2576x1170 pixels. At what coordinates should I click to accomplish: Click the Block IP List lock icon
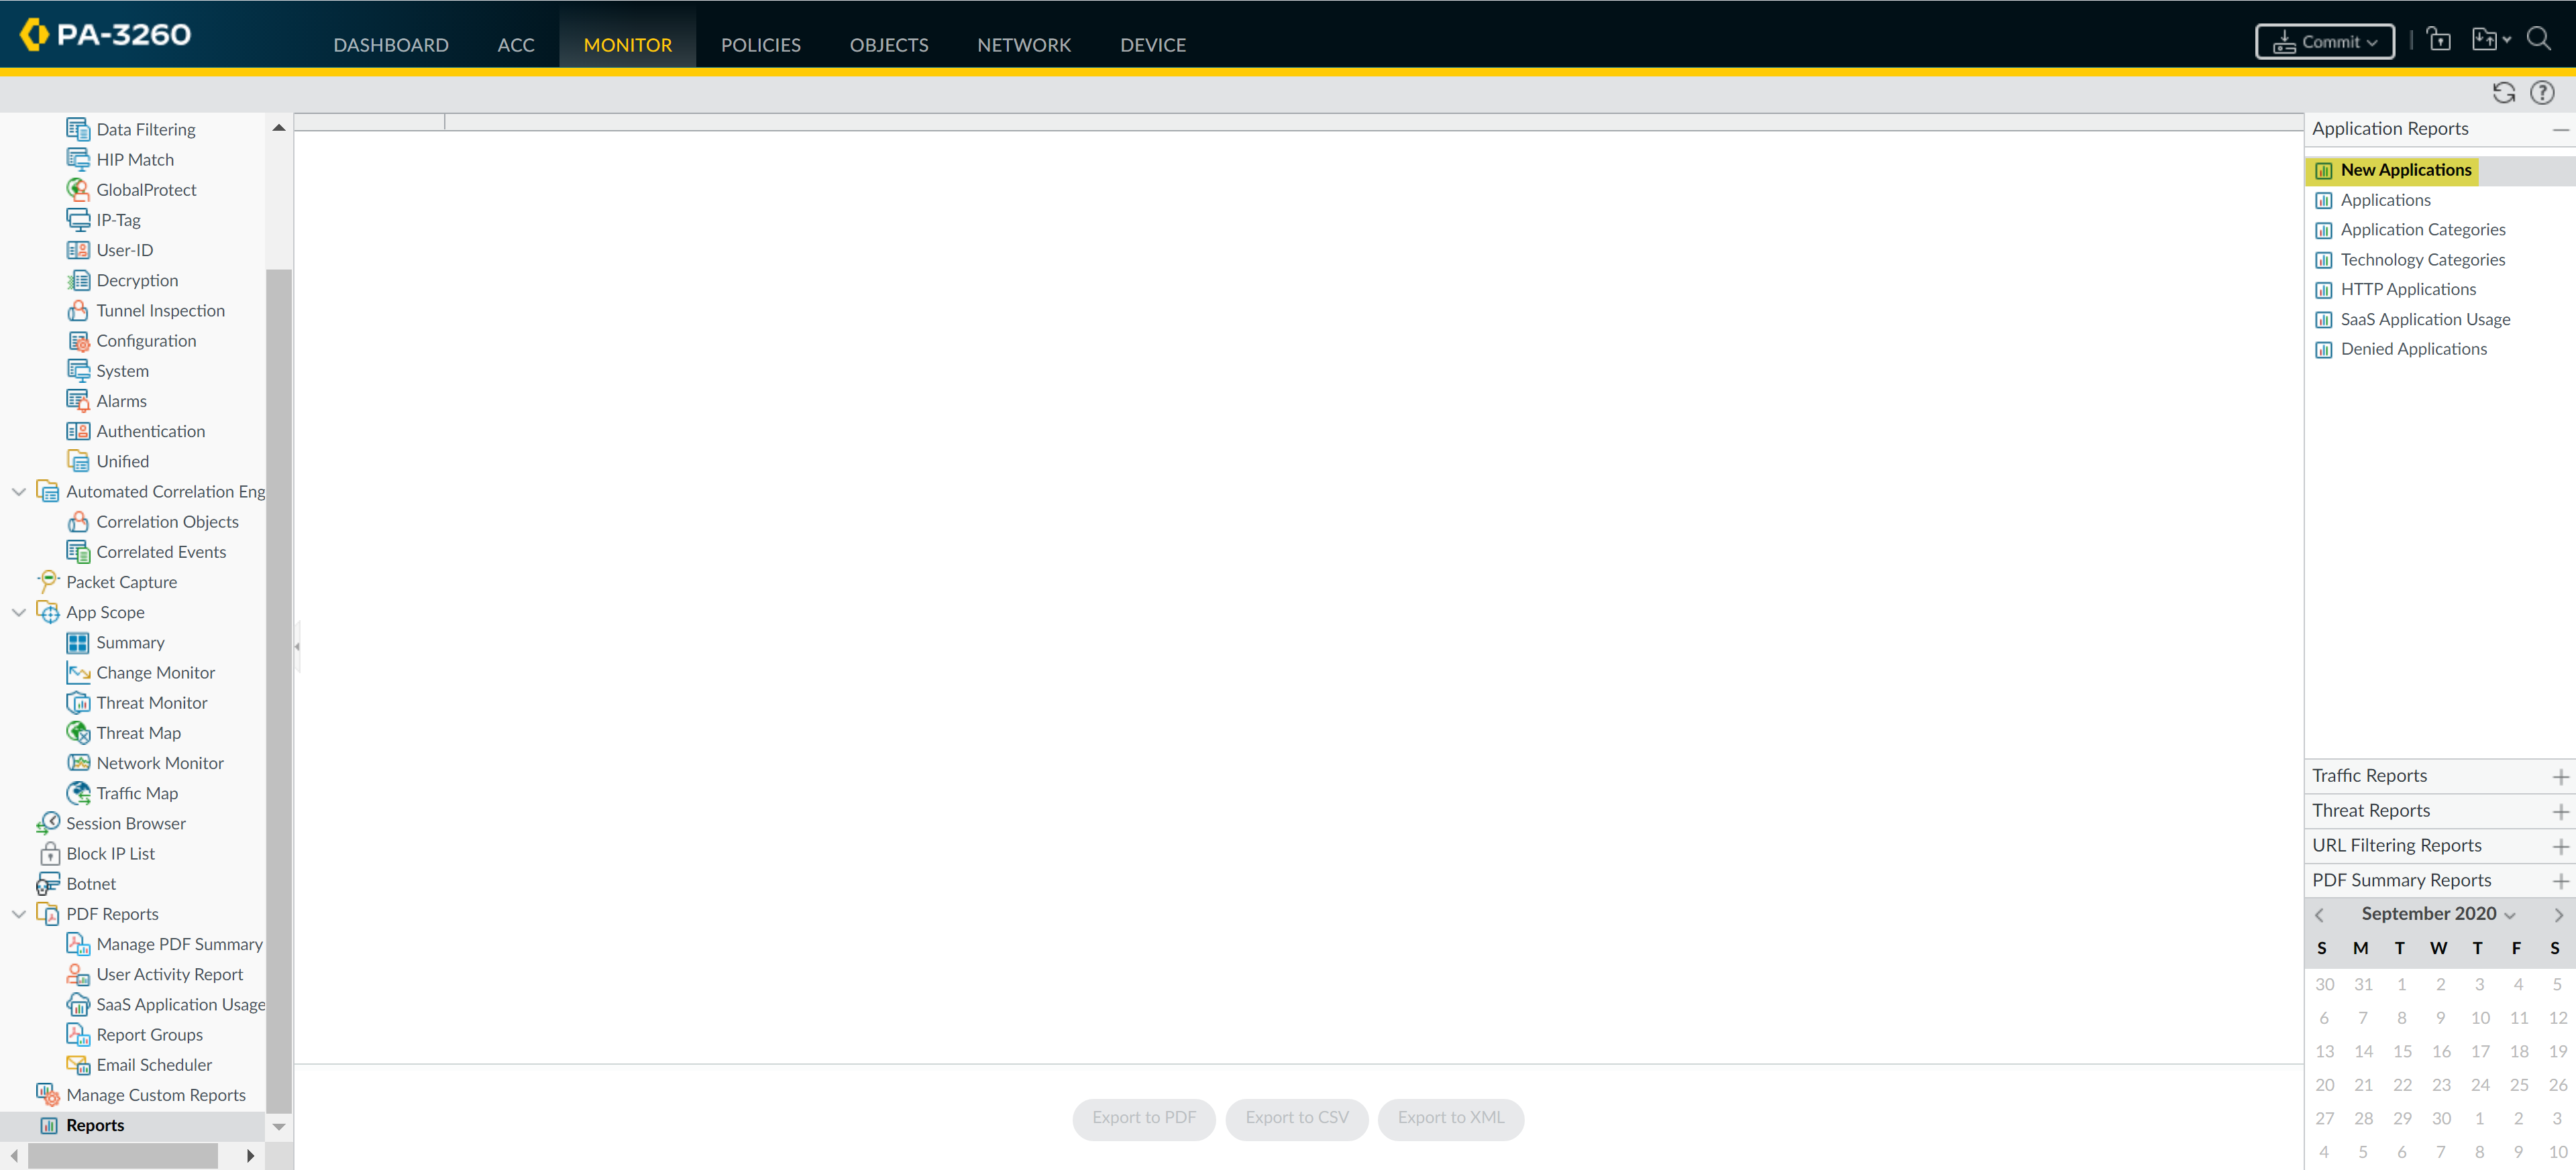coord(49,854)
